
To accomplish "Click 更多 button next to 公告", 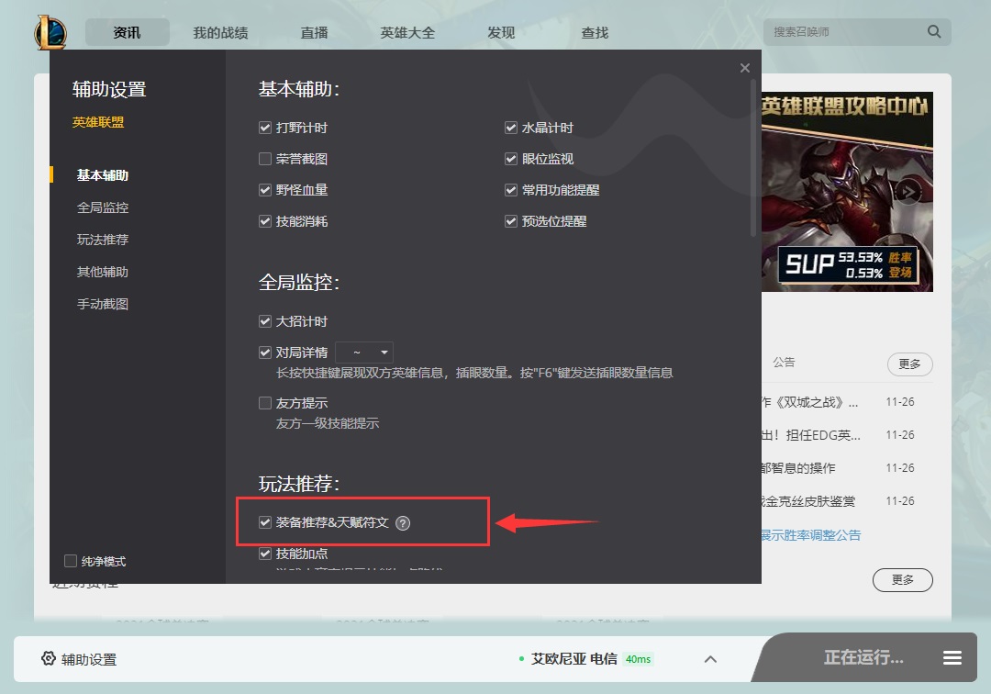I will [909, 364].
